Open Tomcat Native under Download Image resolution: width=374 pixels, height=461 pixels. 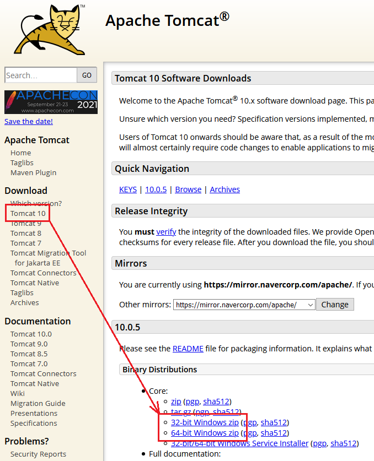coord(35,283)
